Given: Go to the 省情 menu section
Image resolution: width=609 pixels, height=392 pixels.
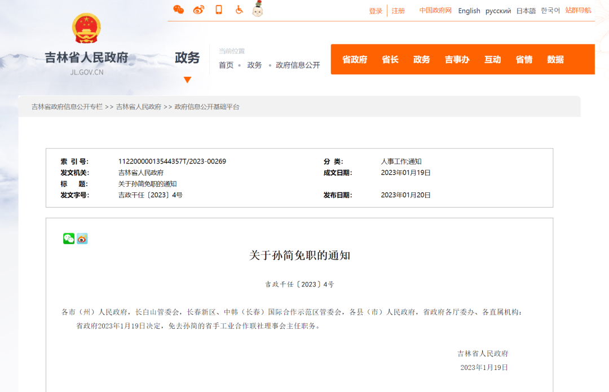Looking at the screenshot, I should [x=524, y=59].
